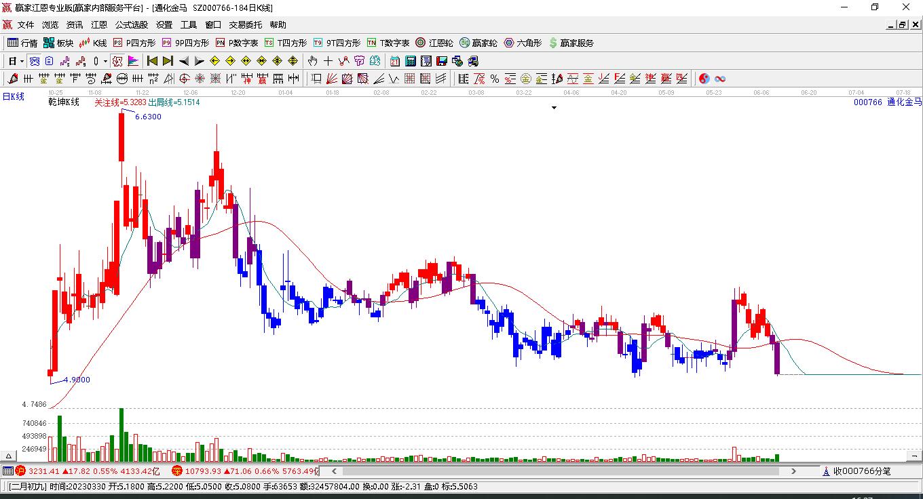Expand the 日 period dropdown arrow

tap(22, 61)
